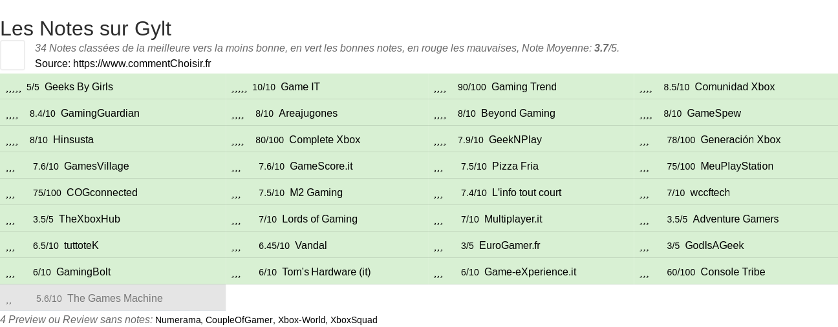
Task: Select the 60/100 score for Console Tribe
Action: (x=681, y=272)
